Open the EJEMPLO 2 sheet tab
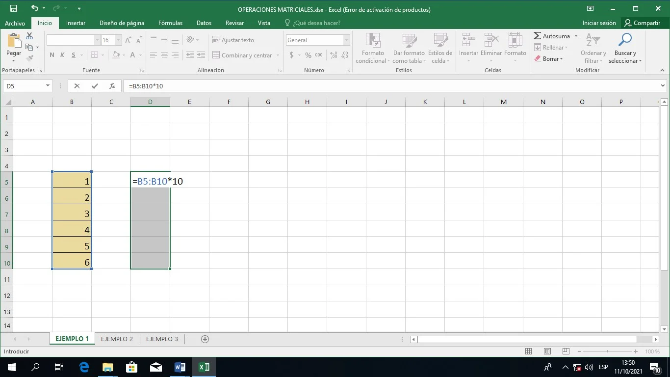Image resolution: width=670 pixels, height=377 pixels. click(x=117, y=339)
